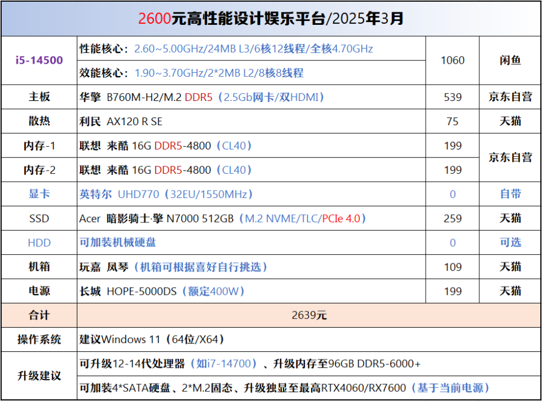This screenshot has width=542, height=401.
Task: Select the motherboard price "539"
Action: (452, 97)
